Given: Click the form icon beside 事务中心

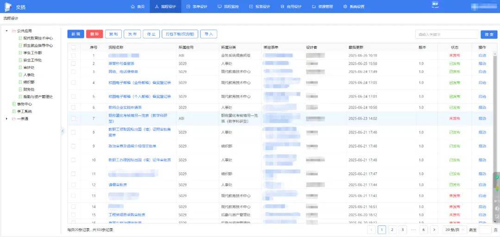Looking at the screenshot, I should (13, 104).
